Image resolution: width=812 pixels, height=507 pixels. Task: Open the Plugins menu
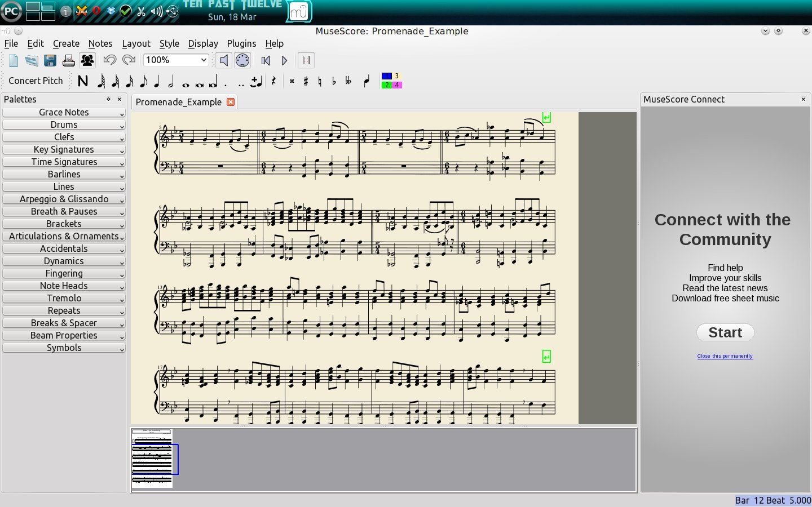(241, 43)
